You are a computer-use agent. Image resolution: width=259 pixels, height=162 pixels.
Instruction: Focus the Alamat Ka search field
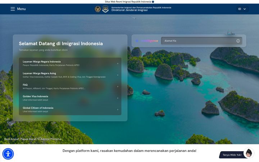[x=202, y=41]
